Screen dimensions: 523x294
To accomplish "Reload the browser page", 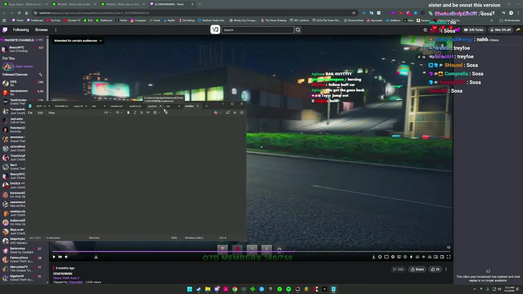I will tap(19, 13).
